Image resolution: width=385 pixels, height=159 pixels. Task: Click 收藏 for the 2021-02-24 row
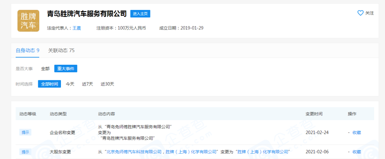click(x=357, y=133)
